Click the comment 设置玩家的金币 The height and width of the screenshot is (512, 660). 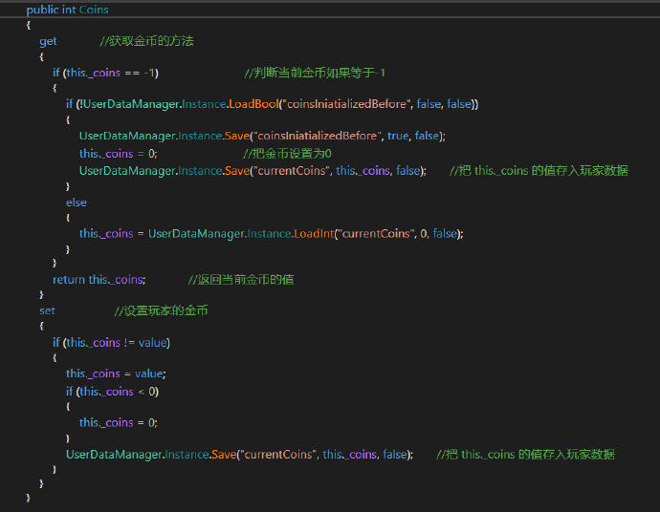(x=161, y=310)
